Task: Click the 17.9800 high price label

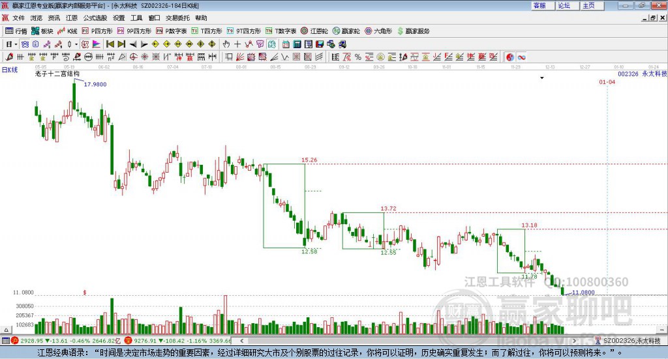Action: (95, 84)
